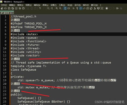Open the 视图(V) menu
Screen dimensions: 127x105
pyautogui.click(x=29, y=5)
